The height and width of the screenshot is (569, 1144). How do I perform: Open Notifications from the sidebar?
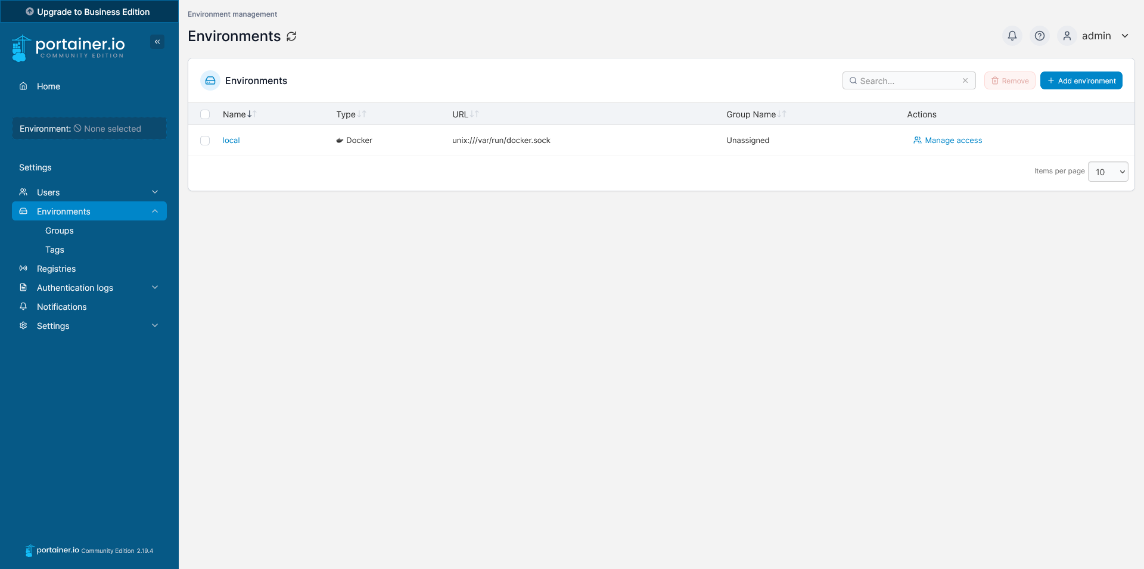pos(61,306)
